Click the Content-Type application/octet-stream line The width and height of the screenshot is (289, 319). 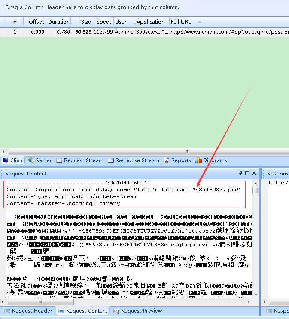tap(72, 196)
